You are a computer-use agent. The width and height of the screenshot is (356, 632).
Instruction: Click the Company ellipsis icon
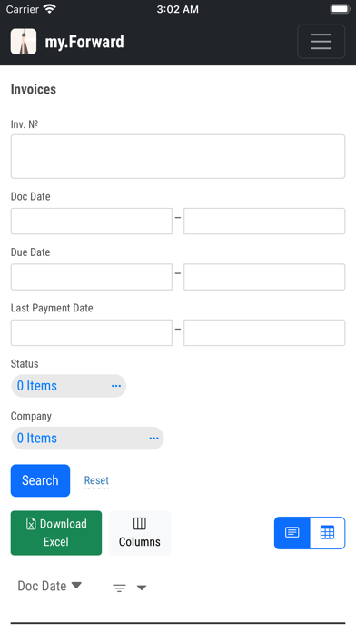[x=154, y=438]
